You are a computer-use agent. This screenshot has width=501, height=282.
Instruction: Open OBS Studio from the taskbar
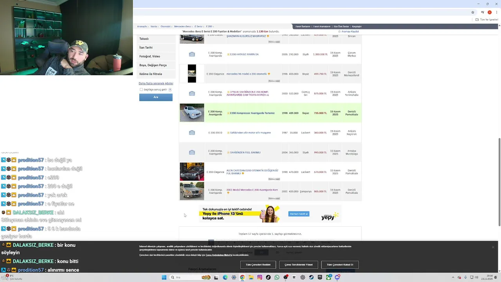(x=286, y=277)
